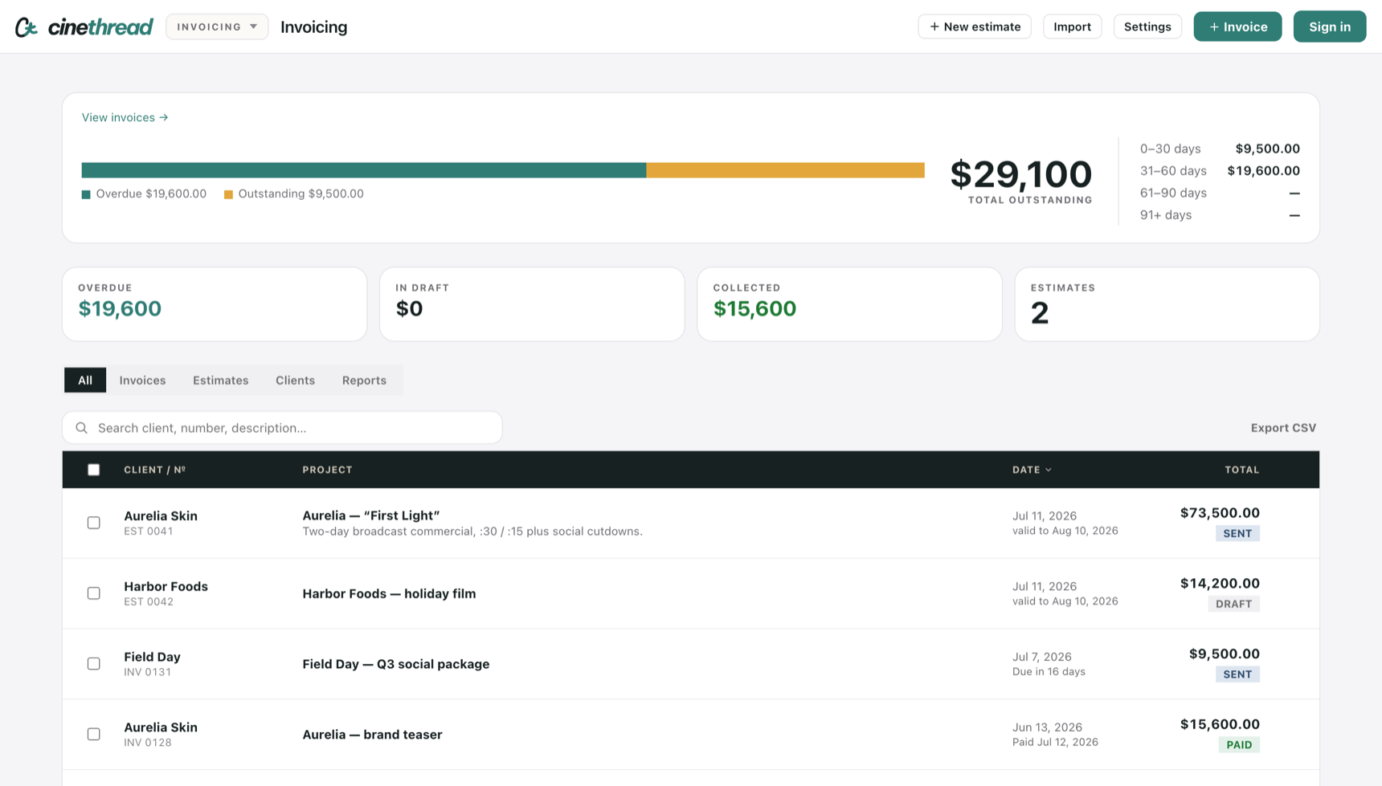Open the ESTIMATES 2 card
The width and height of the screenshot is (1382, 786).
[1167, 304]
